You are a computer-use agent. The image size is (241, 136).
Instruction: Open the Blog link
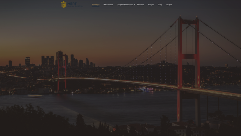(160, 4)
